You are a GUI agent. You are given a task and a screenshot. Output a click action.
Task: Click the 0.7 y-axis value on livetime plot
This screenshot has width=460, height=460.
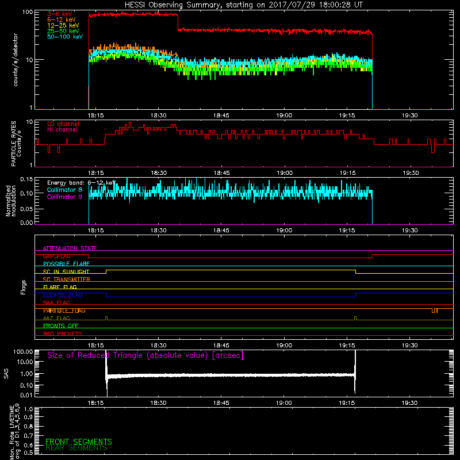pyautogui.click(x=28, y=436)
